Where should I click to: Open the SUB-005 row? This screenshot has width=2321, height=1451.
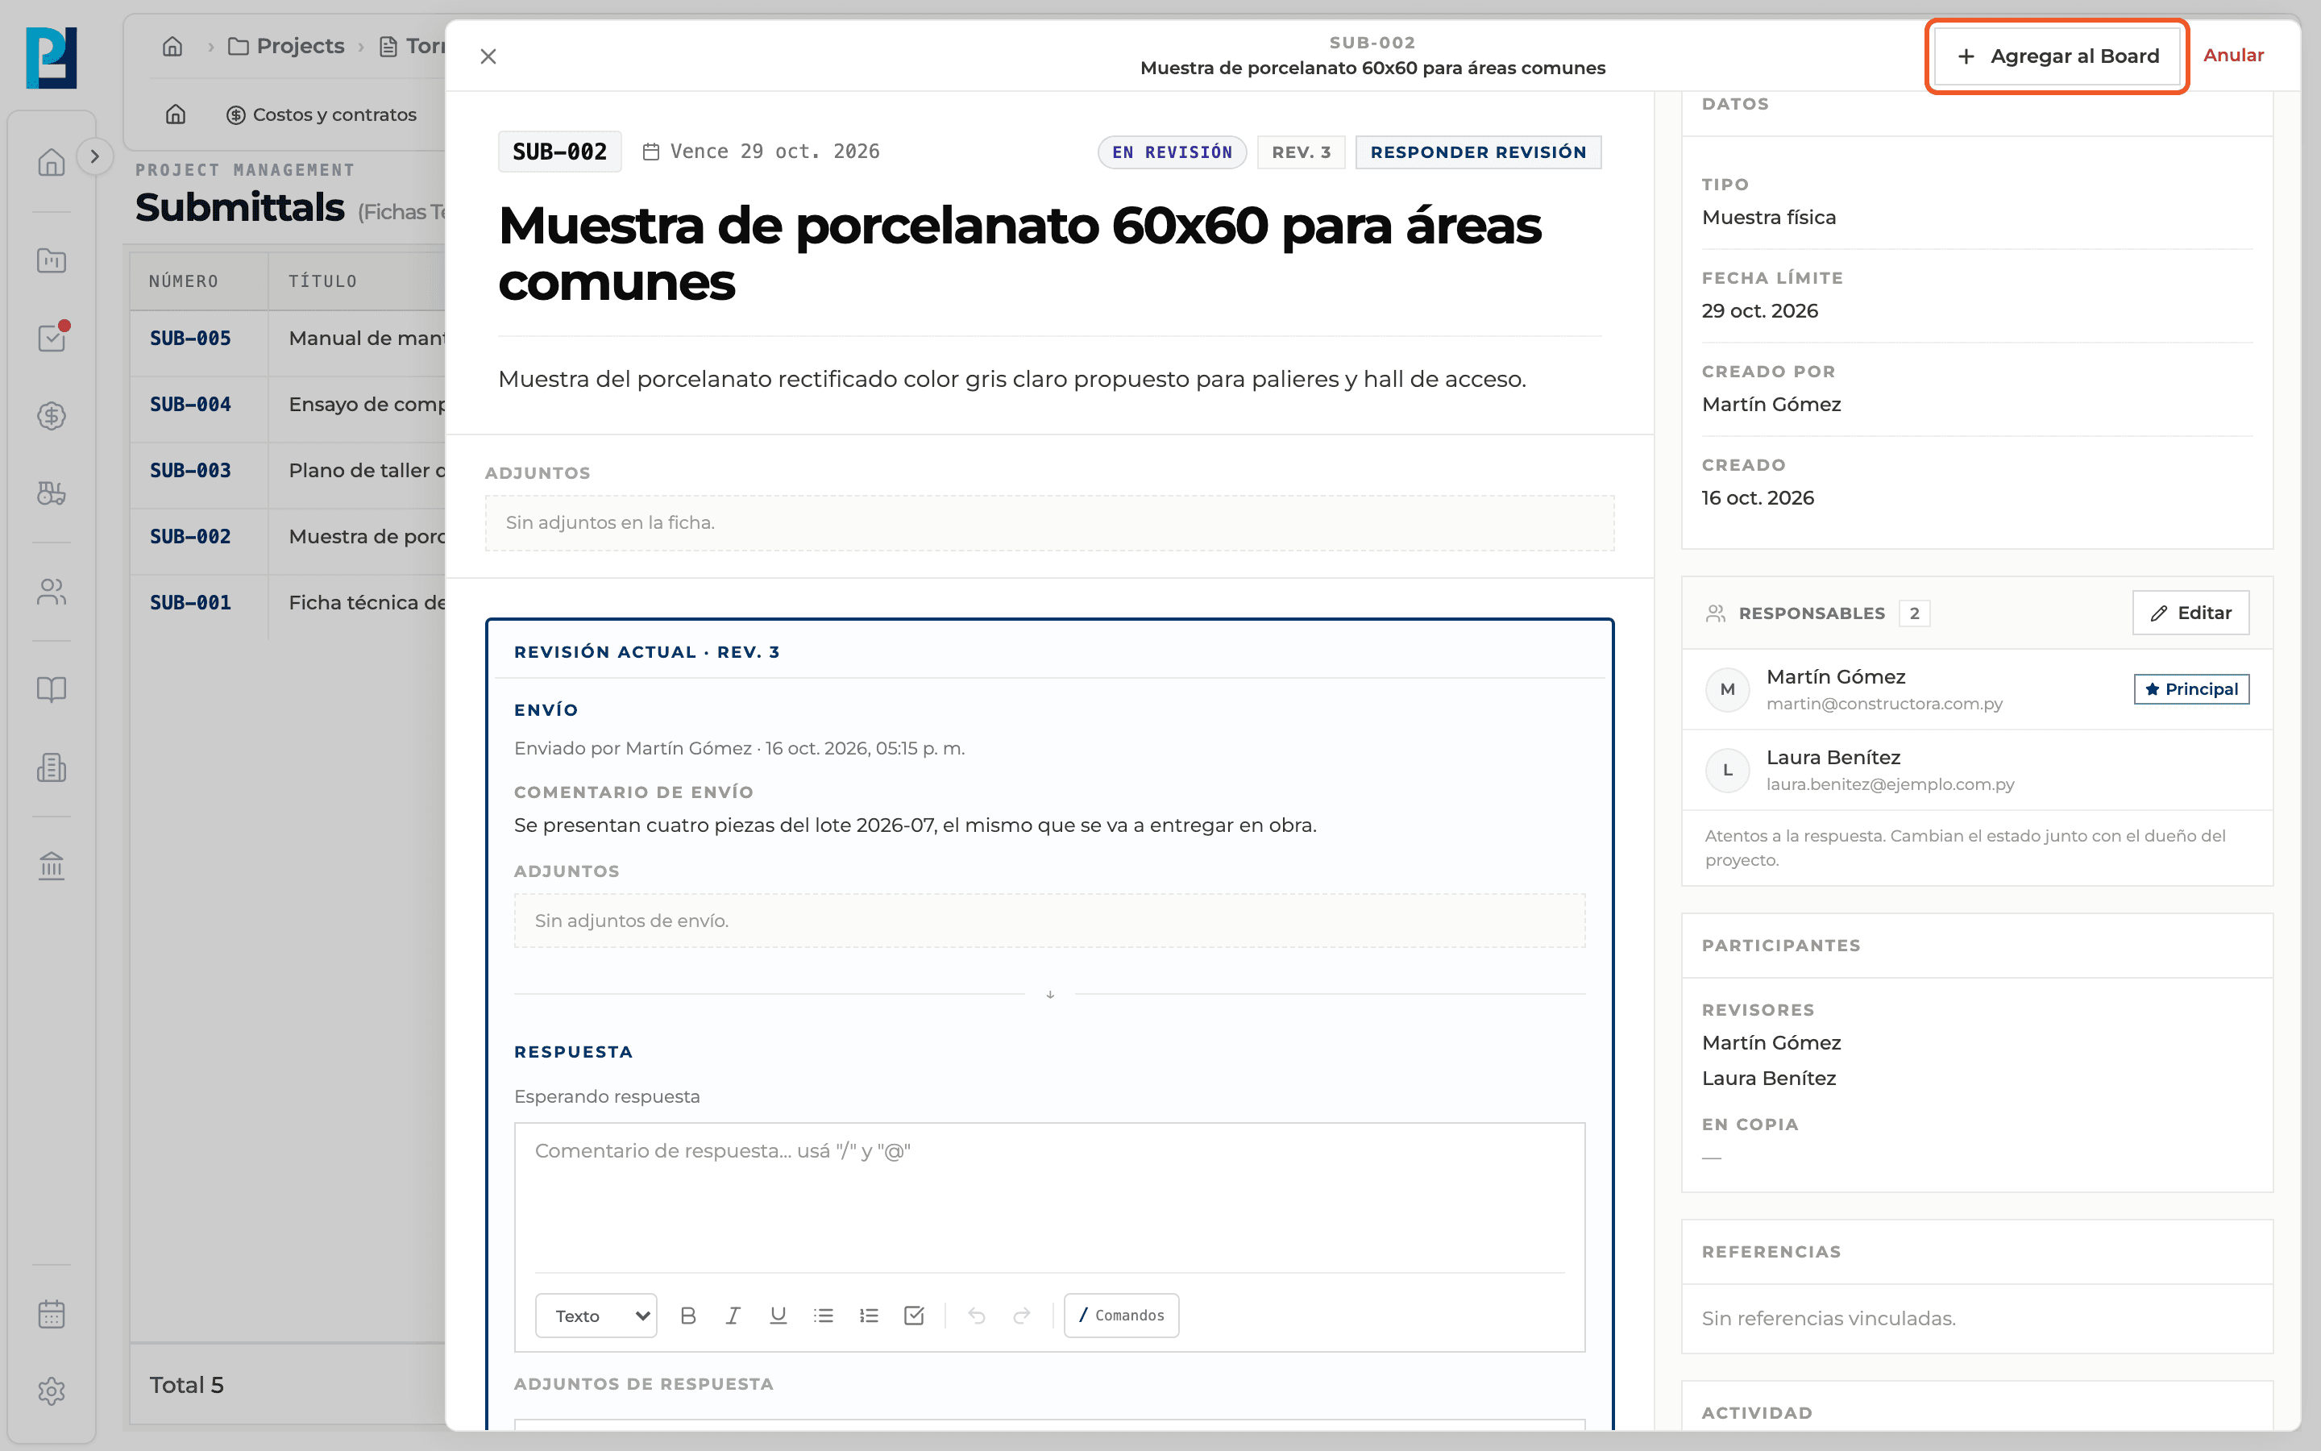[x=288, y=338]
